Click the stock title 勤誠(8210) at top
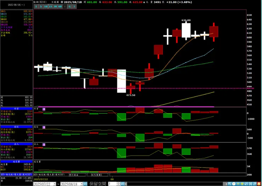The height and width of the screenshot is (186, 262). (x=40, y=2)
